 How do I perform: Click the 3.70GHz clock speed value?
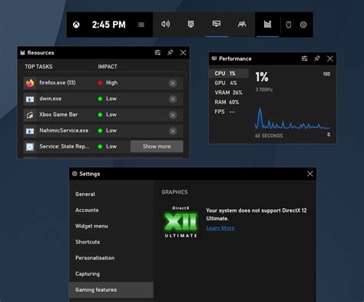click(x=264, y=89)
